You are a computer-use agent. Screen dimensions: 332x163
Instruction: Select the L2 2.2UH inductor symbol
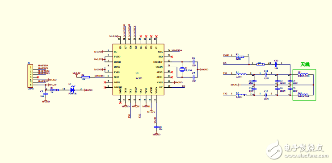241,95
